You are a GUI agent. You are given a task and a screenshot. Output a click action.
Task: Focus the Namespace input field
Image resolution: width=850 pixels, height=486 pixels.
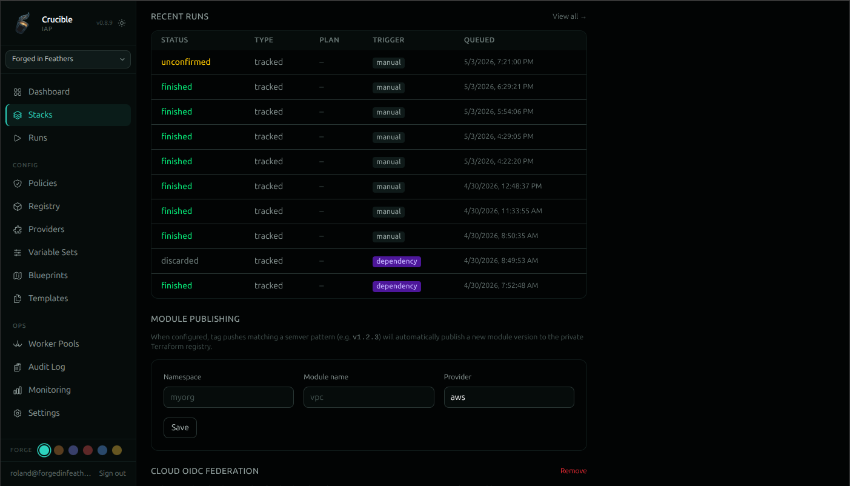tap(228, 398)
